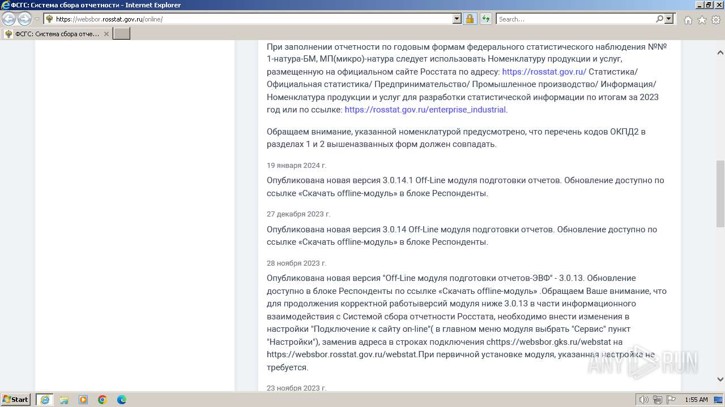Select the ФСГС: Система сбора отчетности tab
The height and width of the screenshot is (407, 725).
tap(57, 34)
